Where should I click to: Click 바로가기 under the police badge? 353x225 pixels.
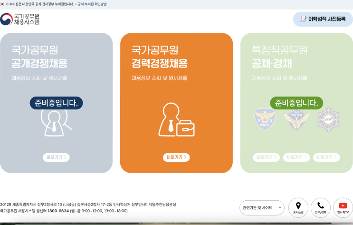tap(267, 157)
